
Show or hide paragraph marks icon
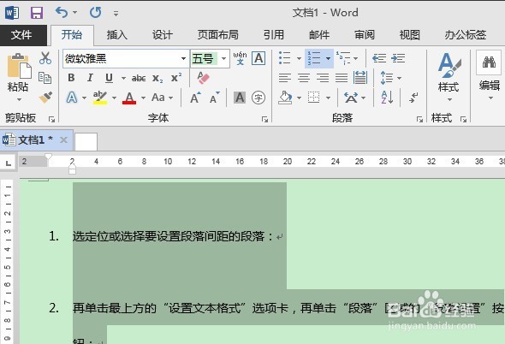tap(413, 98)
